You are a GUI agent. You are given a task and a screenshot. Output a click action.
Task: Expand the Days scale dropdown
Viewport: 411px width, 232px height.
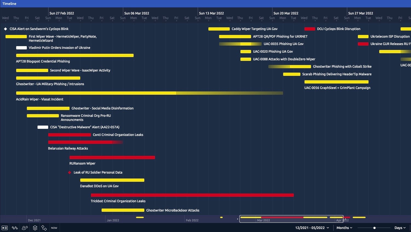pyautogui.click(x=400, y=228)
